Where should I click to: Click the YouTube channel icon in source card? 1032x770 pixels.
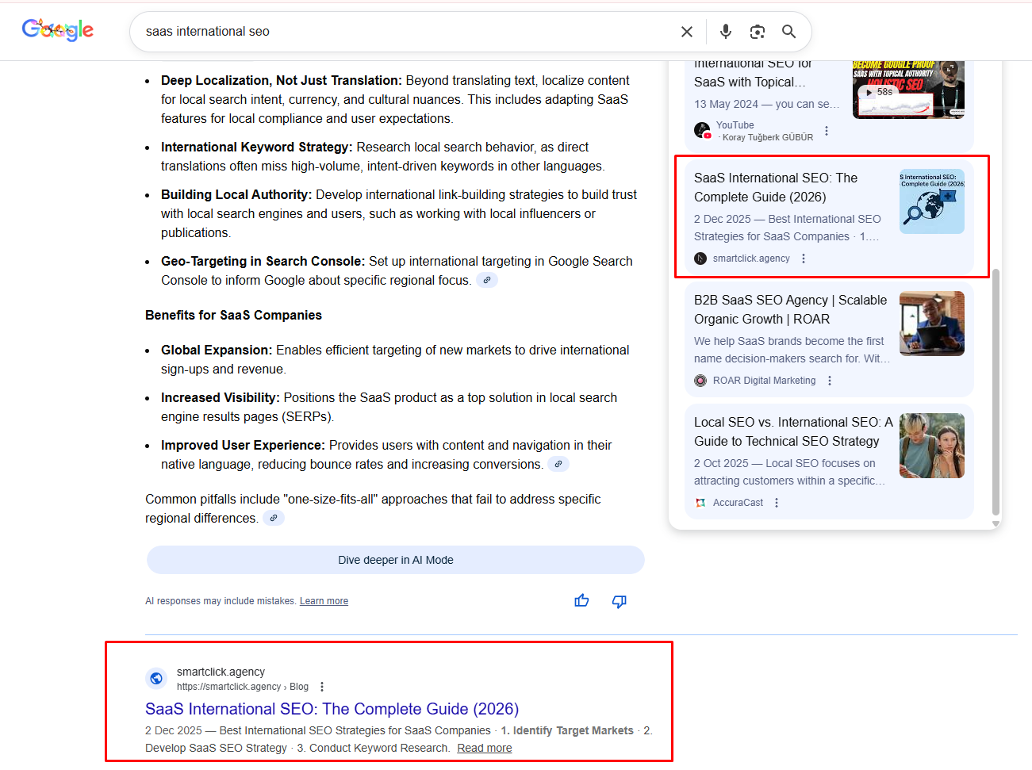click(702, 131)
